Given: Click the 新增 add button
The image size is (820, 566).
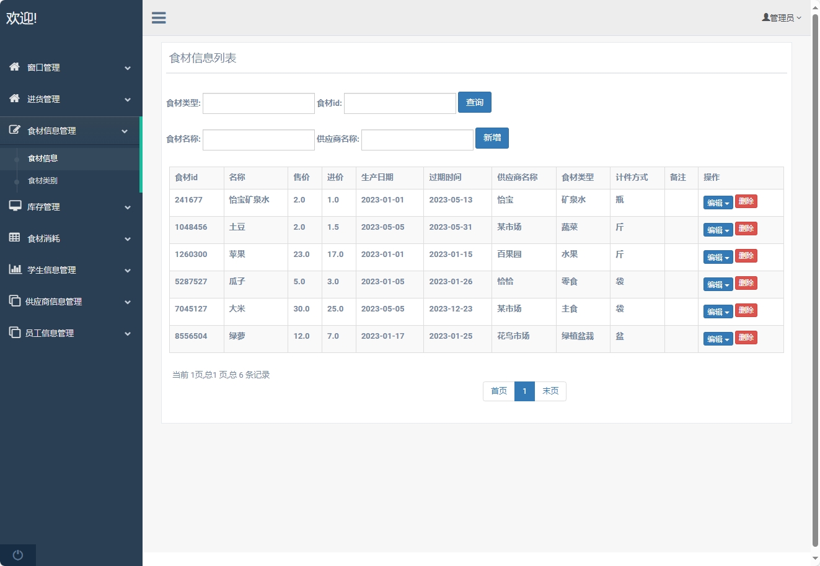Looking at the screenshot, I should [x=492, y=138].
